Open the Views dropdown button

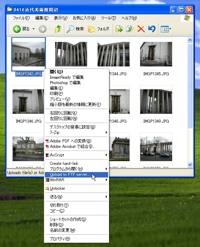click(x=166, y=29)
